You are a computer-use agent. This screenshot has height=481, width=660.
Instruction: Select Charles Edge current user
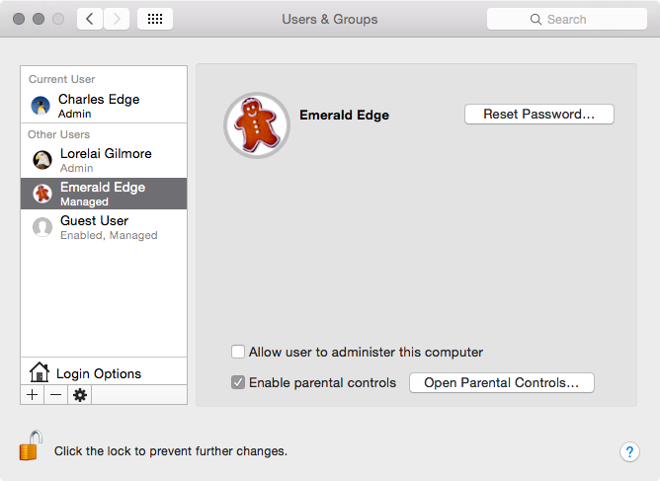click(104, 106)
